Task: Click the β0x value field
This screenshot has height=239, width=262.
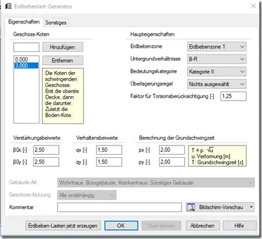Action: 46,150
